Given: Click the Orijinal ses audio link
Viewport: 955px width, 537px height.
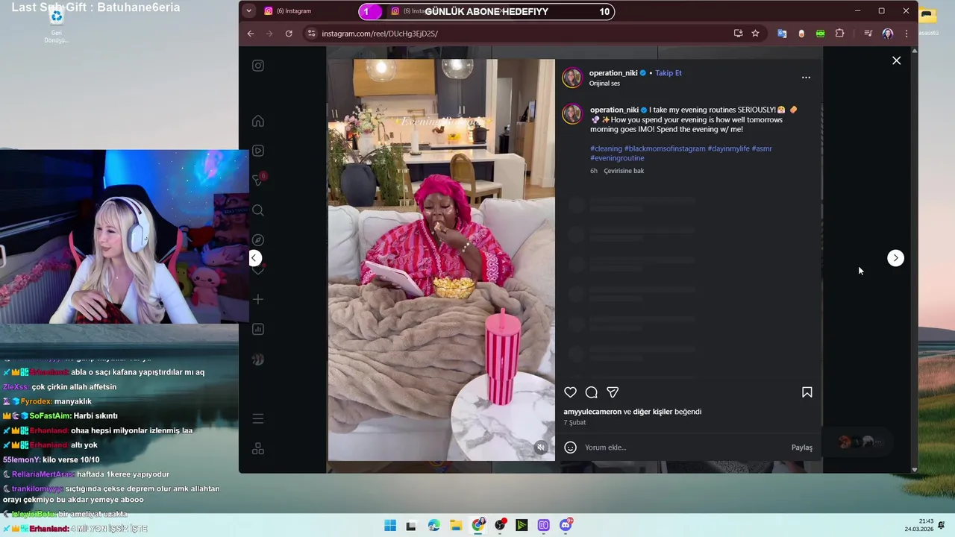Looking at the screenshot, I should point(604,84).
